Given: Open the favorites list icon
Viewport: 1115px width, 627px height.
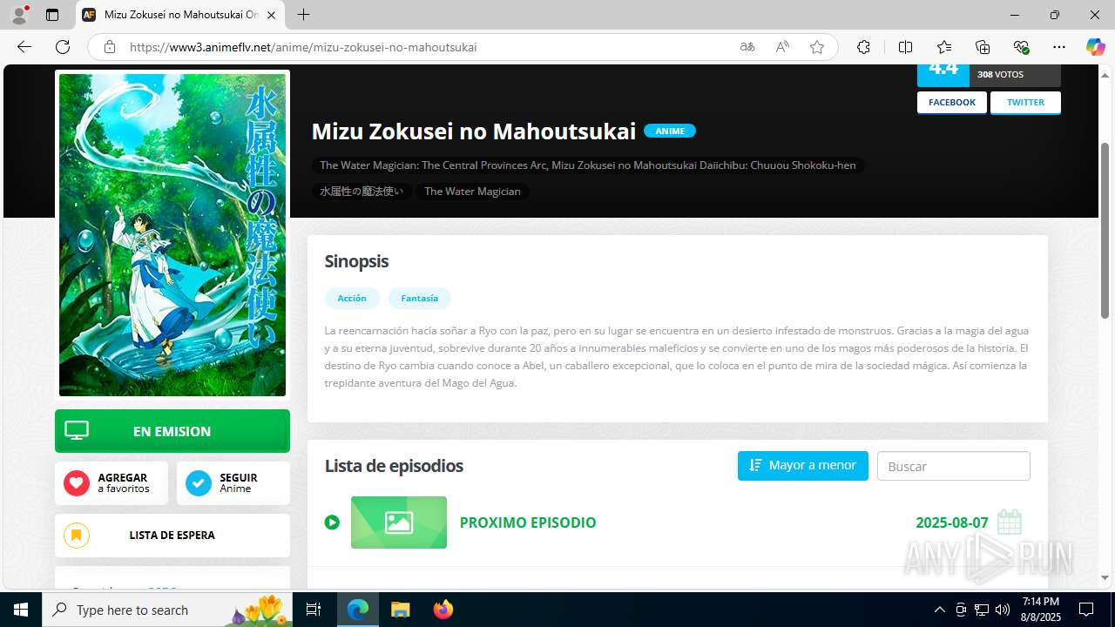Looking at the screenshot, I should coord(944,47).
